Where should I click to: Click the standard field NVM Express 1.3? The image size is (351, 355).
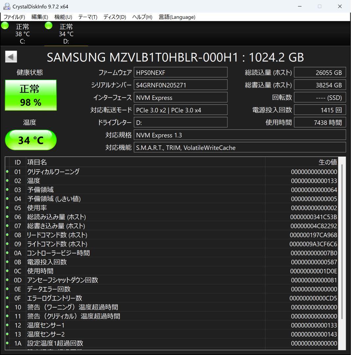[240, 135]
